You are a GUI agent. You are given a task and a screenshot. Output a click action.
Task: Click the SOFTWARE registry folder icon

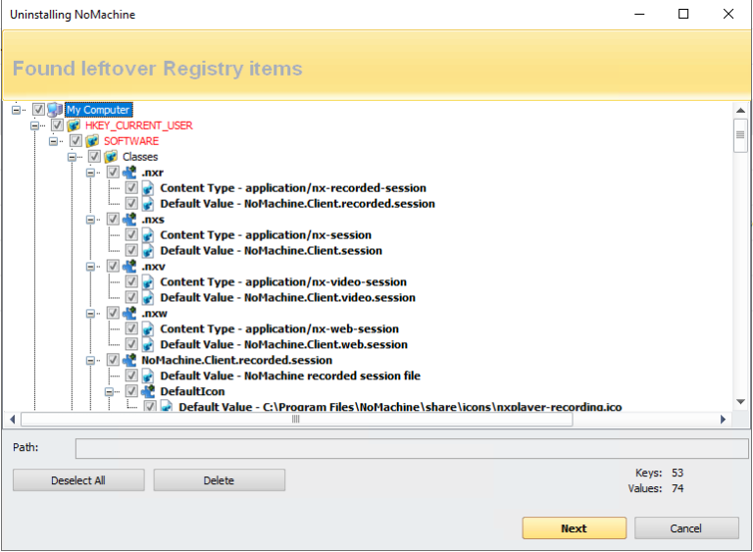(92, 141)
